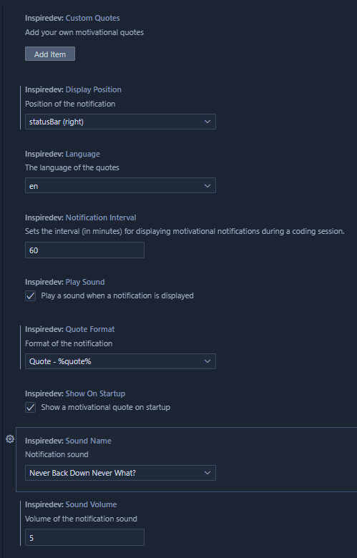This screenshot has width=357, height=558.
Task: Open the 'Never Back Down Never What?' dropdown
Action: click(x=120, y=473)
